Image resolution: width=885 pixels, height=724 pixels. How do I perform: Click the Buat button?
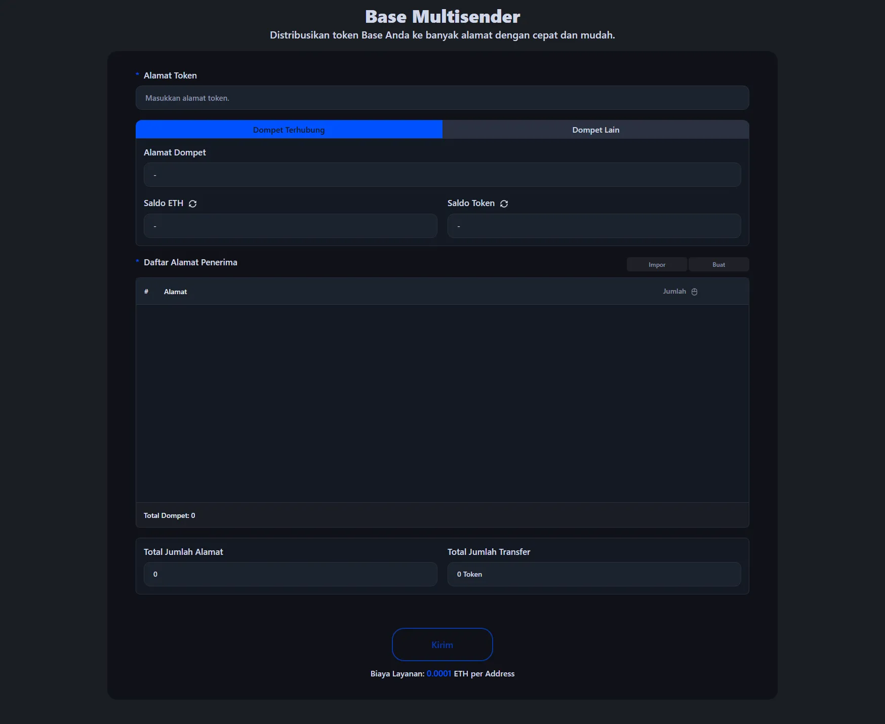point(718,265)
